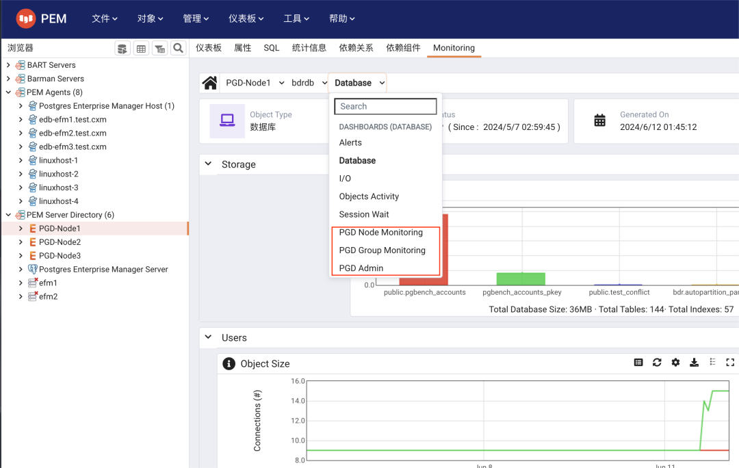Expand the BART Servers node
This screenshot has width=739, height=468.
point(8,65)
